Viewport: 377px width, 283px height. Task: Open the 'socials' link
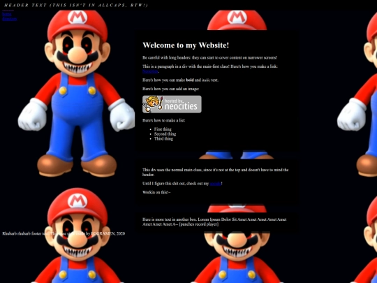(215, 184)
